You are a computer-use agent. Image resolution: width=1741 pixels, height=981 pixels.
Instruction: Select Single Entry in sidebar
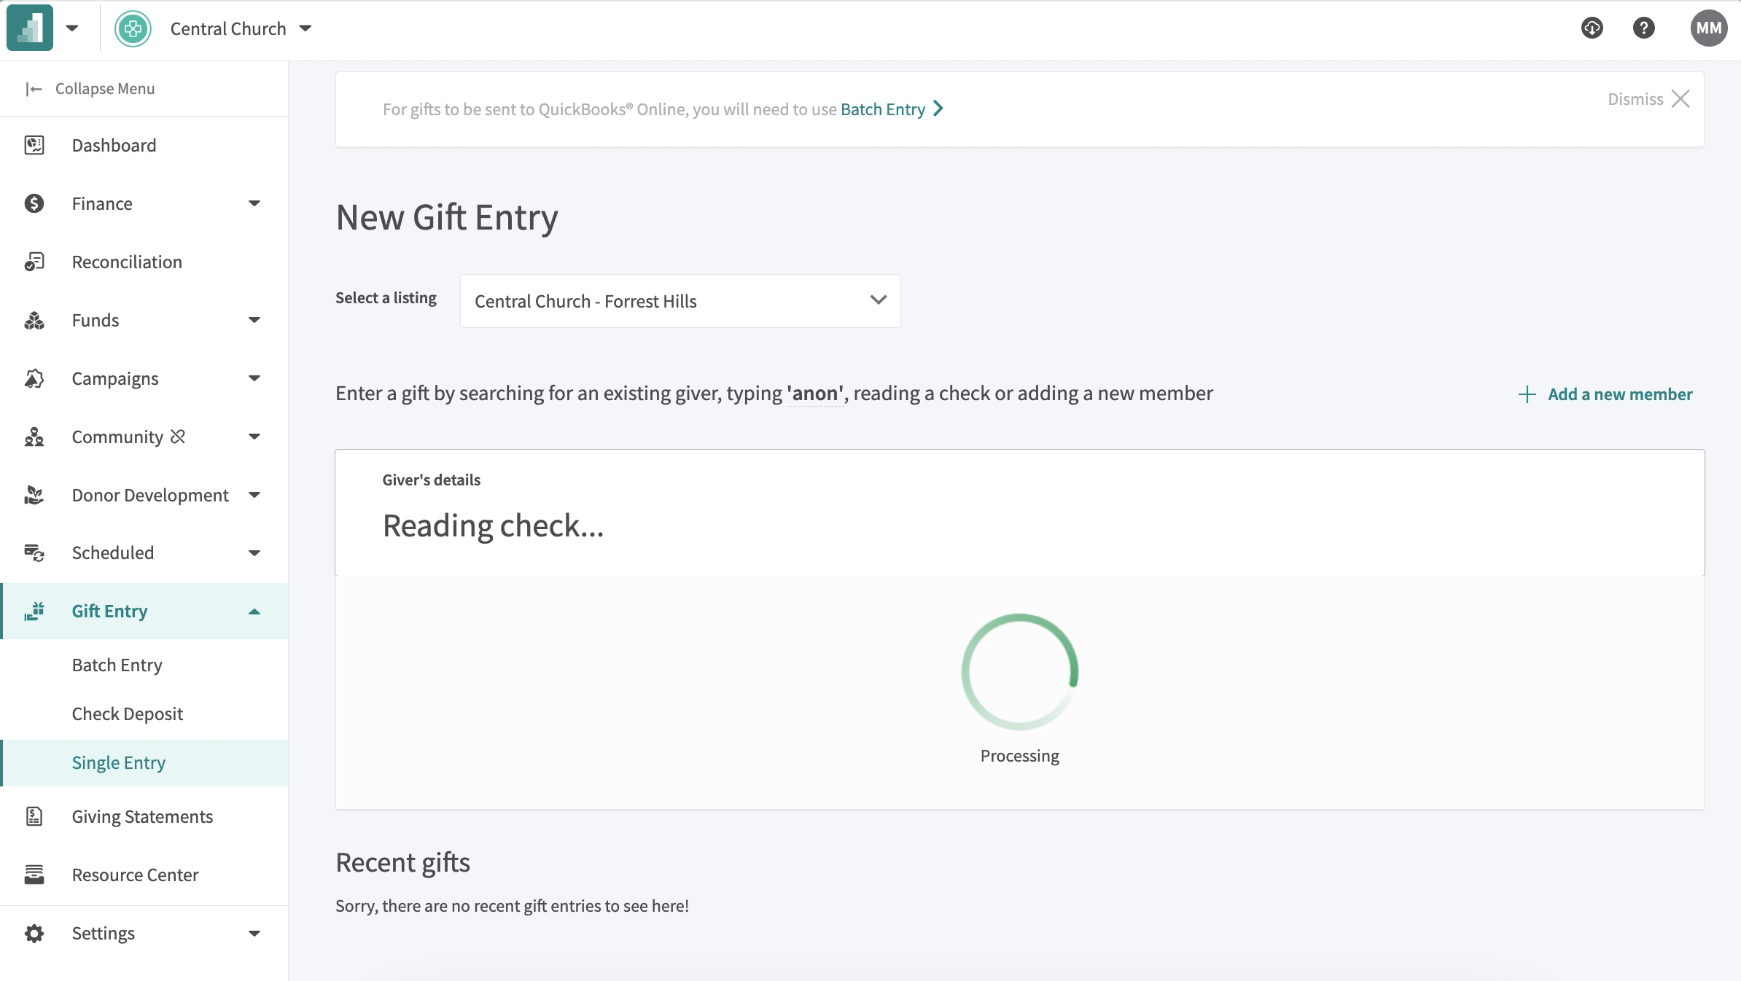(x=119, y=762)
